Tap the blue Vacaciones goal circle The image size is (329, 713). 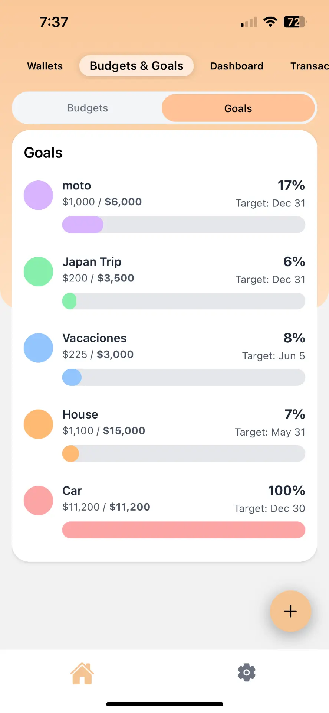coord(39,348)
